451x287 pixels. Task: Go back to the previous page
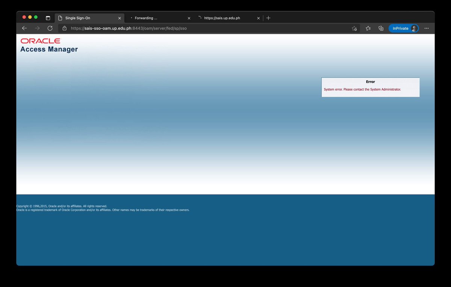pos(24,28)
